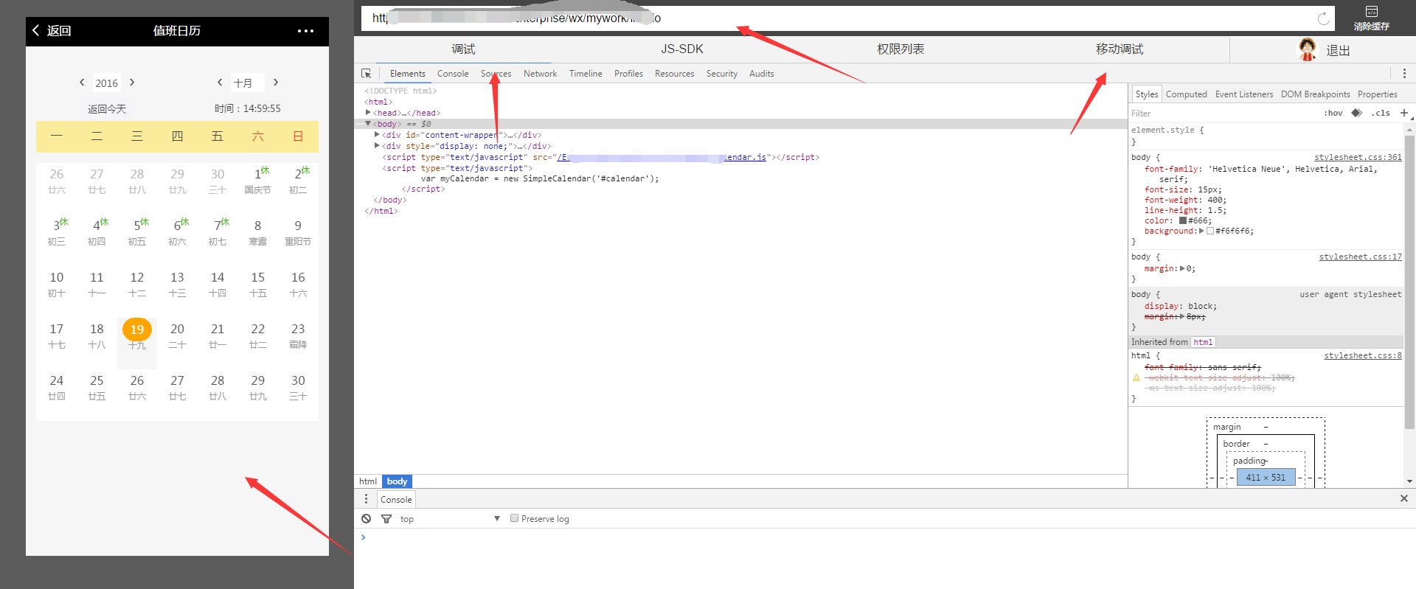The height and width of the screenshot is (589, 1416).
Task: Select the Properties sidebar tab
Action: [x=1378, y=94]
